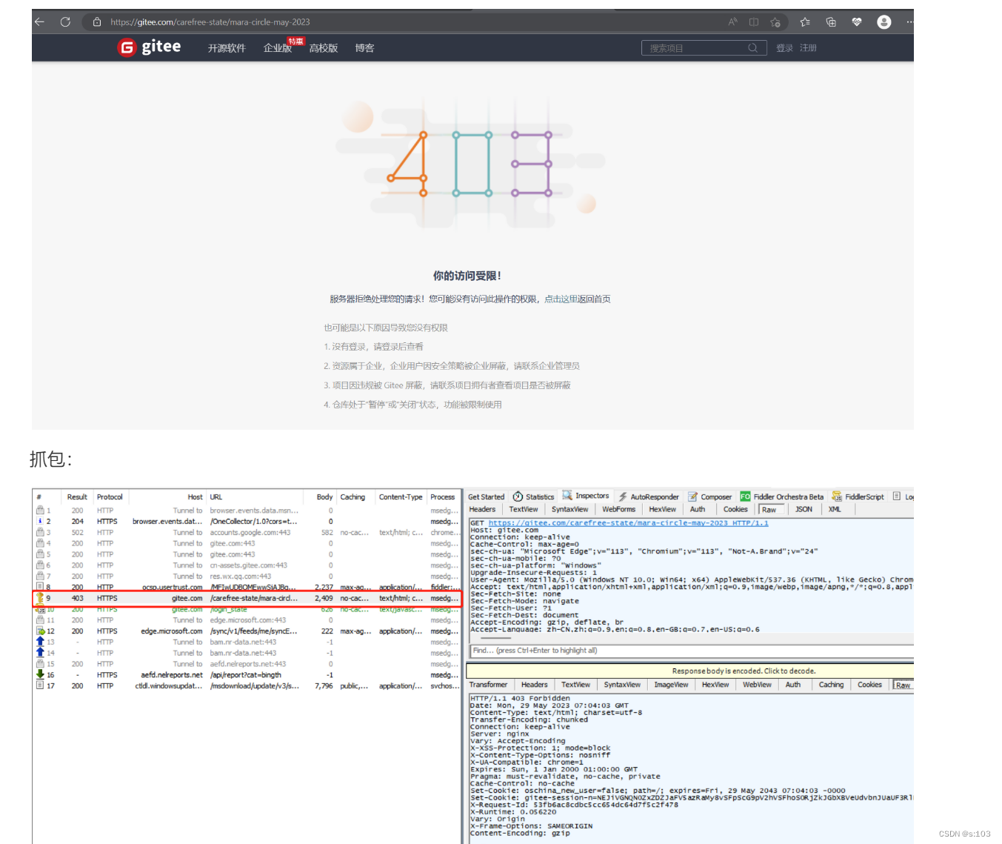Click the read aloud icon in address bar
Screen dimensions: 1002x844
click(x=733, y=22)
